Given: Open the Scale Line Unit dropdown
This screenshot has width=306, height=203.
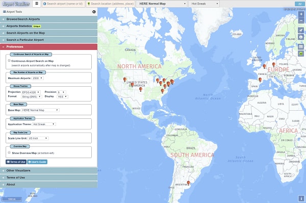Looking at the screenshot, I should (38, 138).
